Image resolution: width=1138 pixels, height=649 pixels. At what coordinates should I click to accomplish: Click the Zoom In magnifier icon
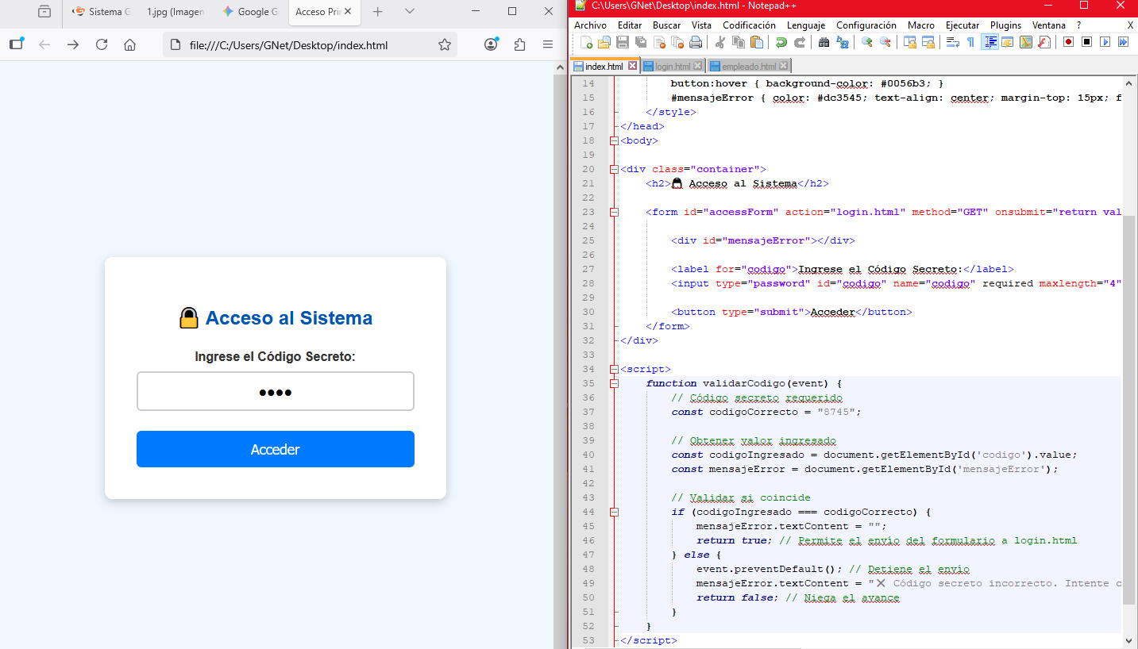tap(867, 42)
